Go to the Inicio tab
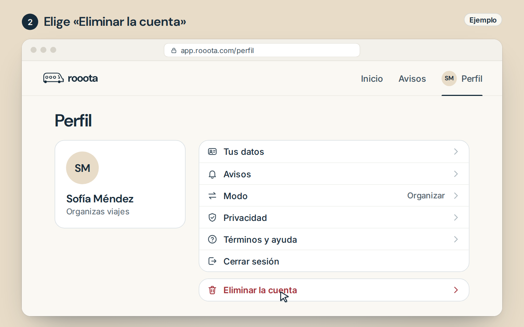This screenshot has height=327, width=524. point(372,79)
